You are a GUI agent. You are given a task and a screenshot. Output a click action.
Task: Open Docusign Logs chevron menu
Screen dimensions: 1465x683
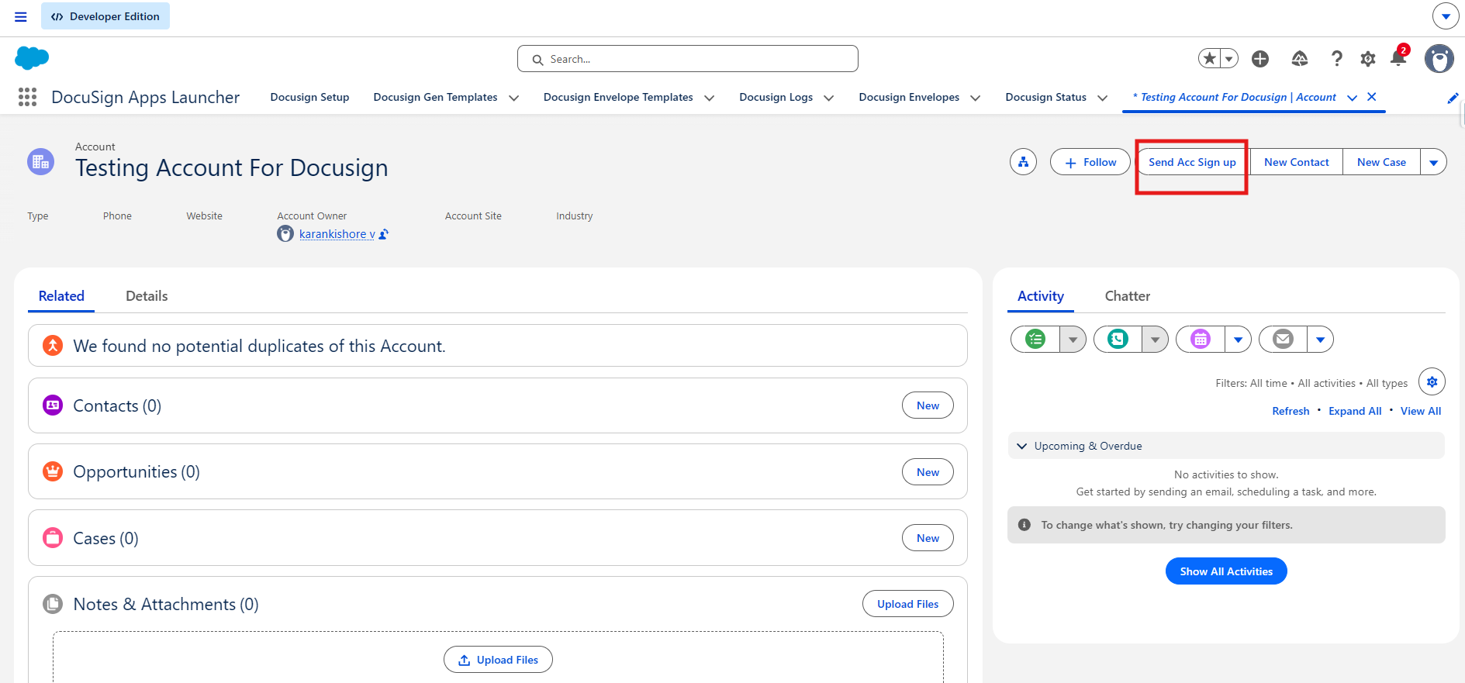coord(828,98)
